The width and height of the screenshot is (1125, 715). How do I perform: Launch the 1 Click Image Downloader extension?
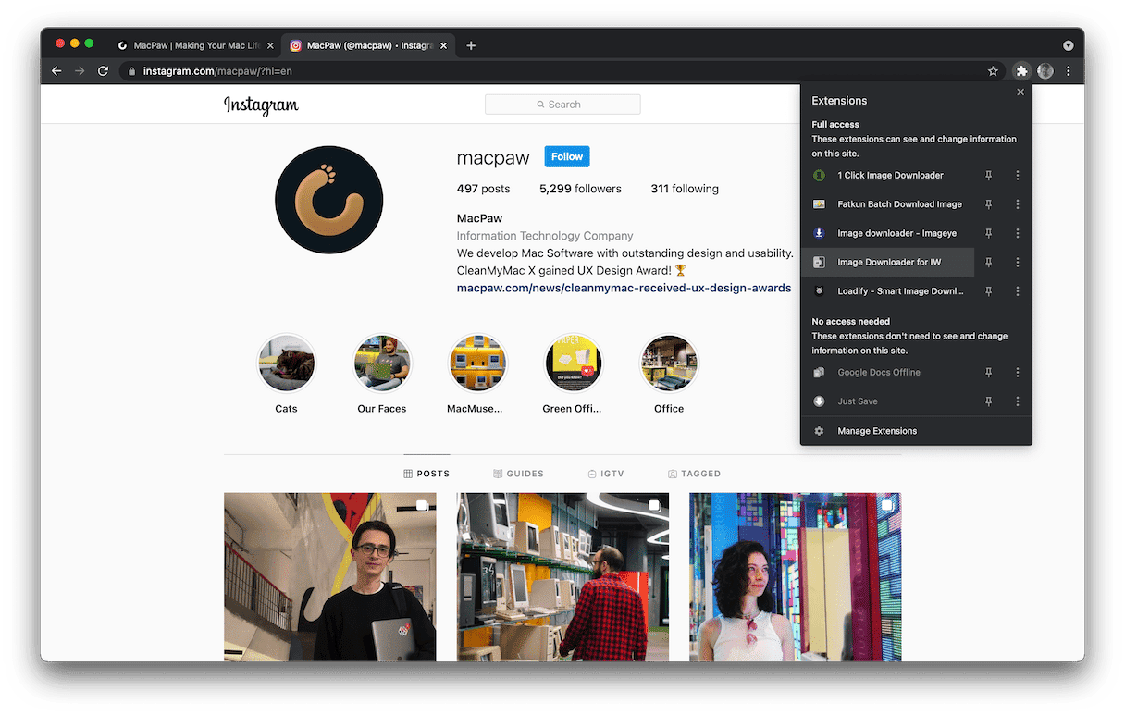[x=888, y=176]
